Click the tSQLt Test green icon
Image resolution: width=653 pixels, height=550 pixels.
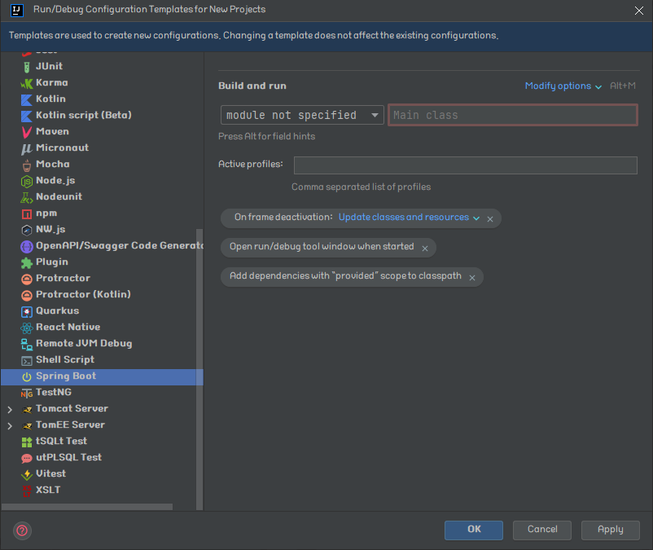click(27, 442)
